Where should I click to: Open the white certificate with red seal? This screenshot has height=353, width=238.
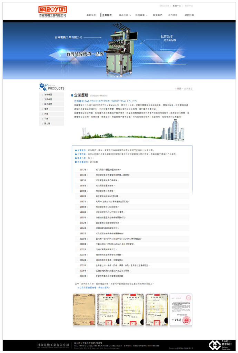181,310
